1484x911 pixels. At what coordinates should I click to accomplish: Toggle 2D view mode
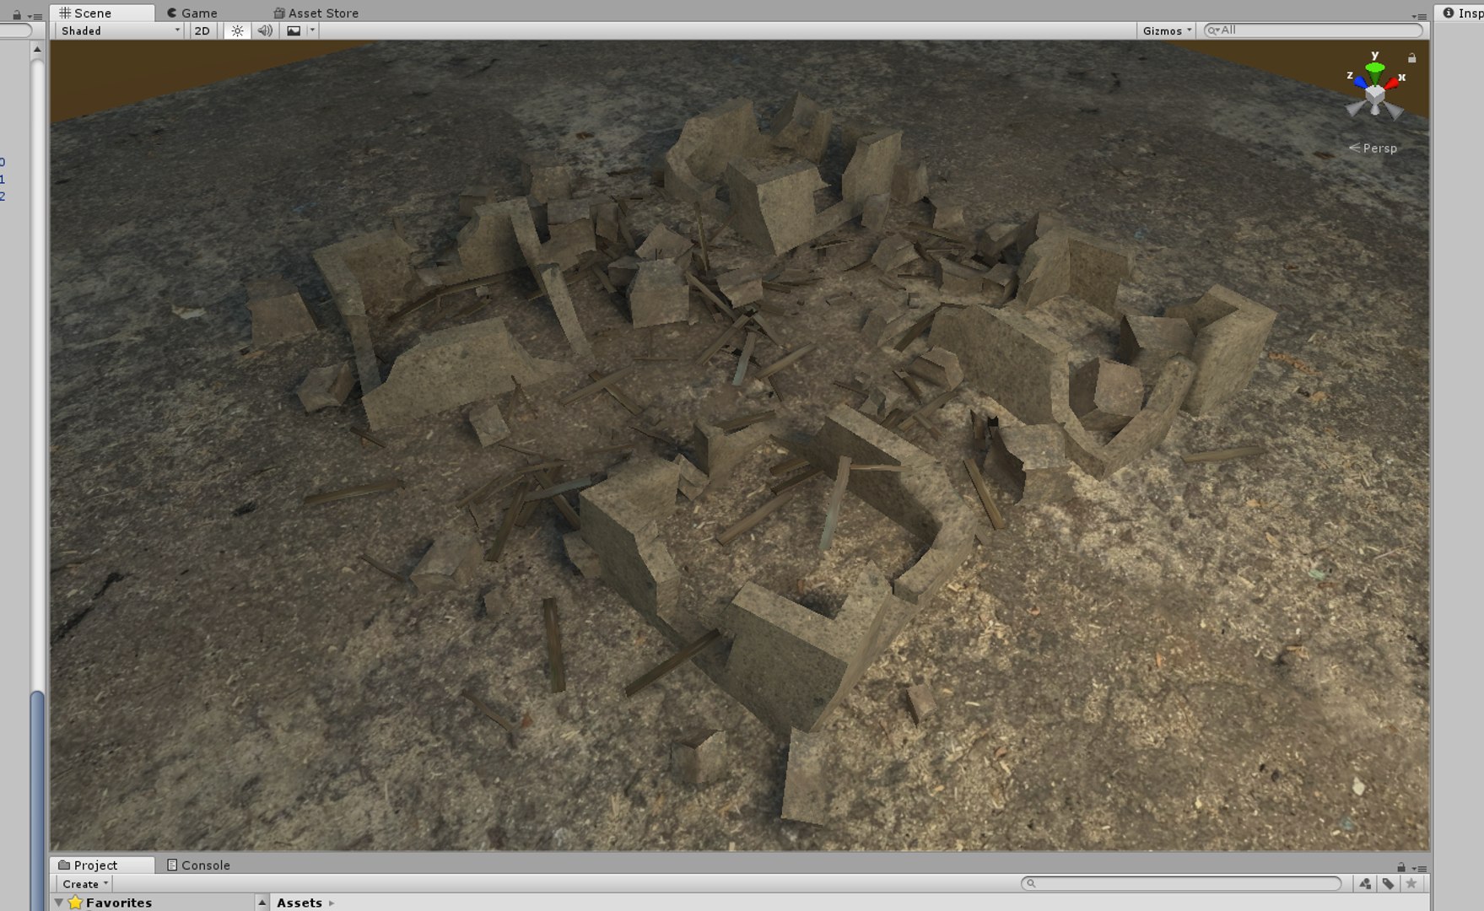pyautogui.click(x=202, y=30)
